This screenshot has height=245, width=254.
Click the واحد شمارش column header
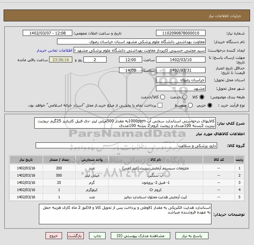92,159
